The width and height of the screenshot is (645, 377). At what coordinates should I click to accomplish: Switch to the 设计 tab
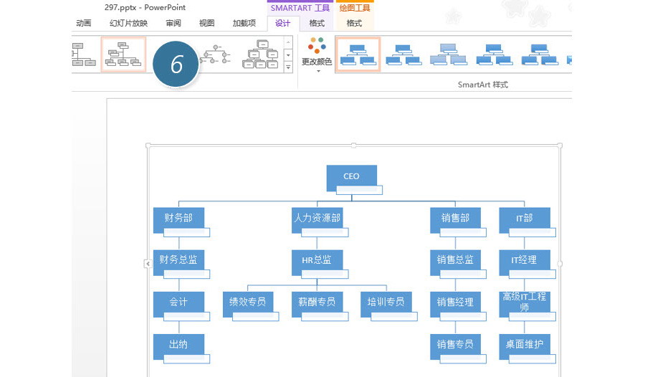283,23
